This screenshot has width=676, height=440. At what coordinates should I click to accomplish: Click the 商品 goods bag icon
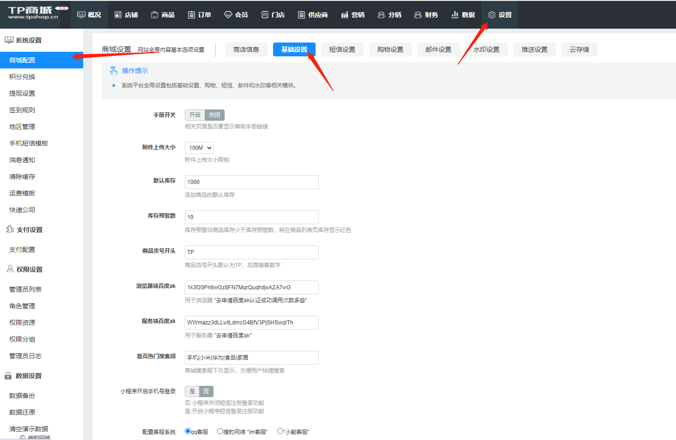[155, 15]
